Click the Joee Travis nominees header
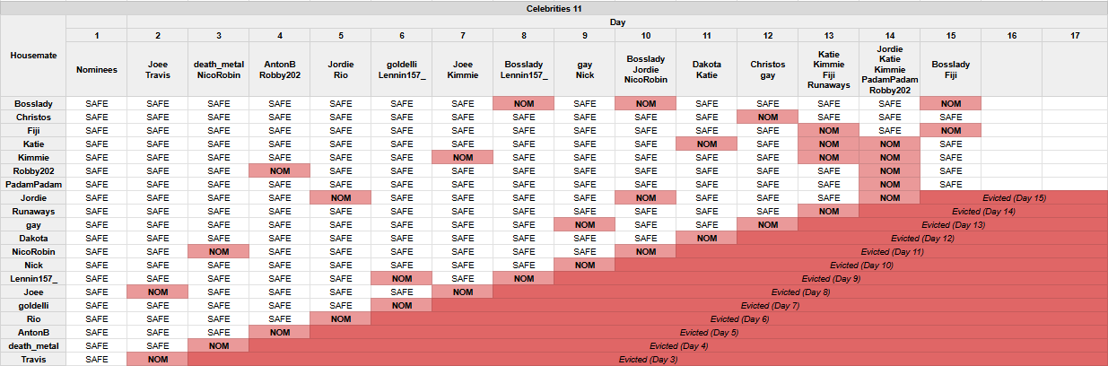1108x366 pixels. (x=157, y=69)
